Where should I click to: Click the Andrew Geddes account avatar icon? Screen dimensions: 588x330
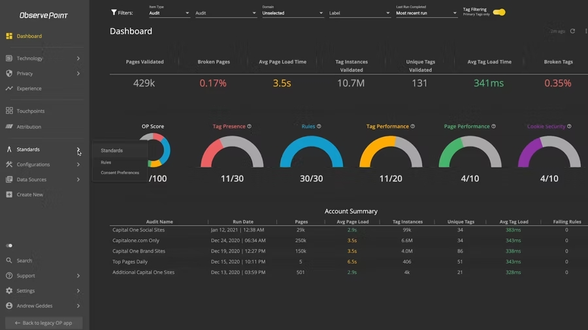click(x=9, y=306)
